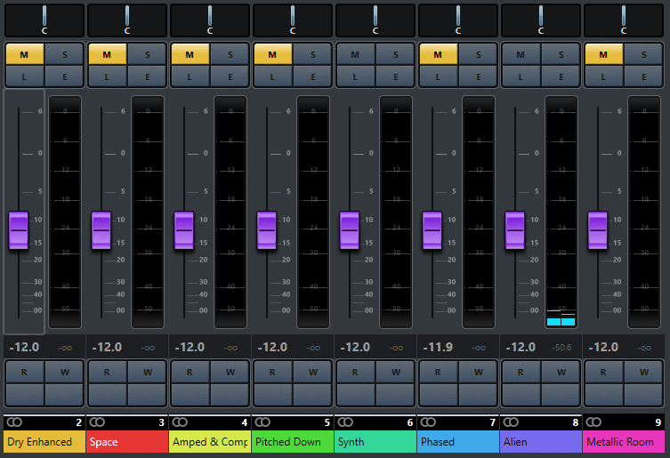Enable Listen on Synth channel
Screen dimensions: 670x458
[356, 76]
